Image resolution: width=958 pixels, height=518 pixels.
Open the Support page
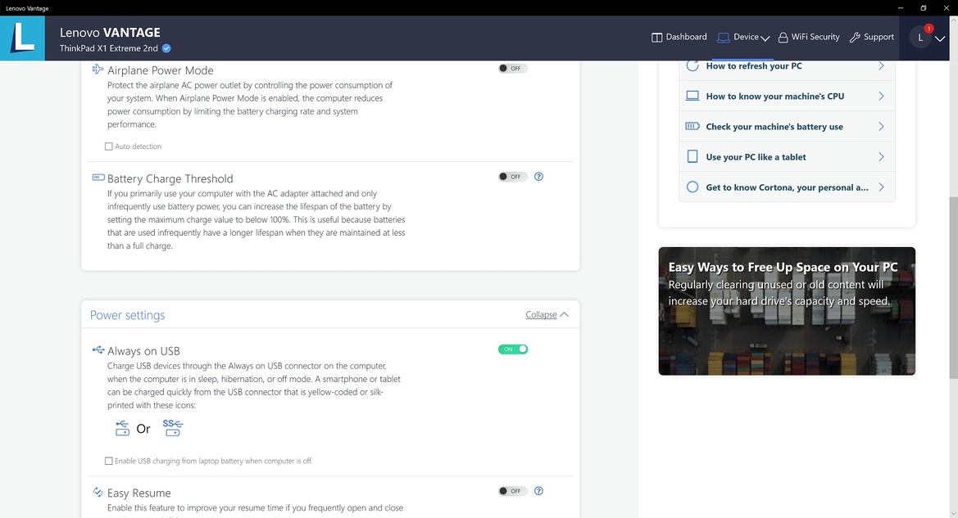pyautogui.click(x=872, y=37)
